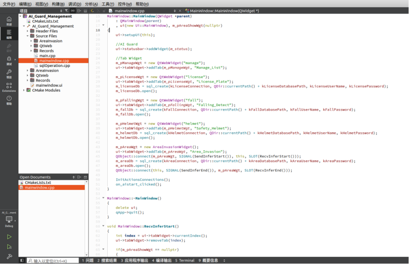Open the Projects mode wrench icon
409x264 pixels.
[x=9, y=73]
